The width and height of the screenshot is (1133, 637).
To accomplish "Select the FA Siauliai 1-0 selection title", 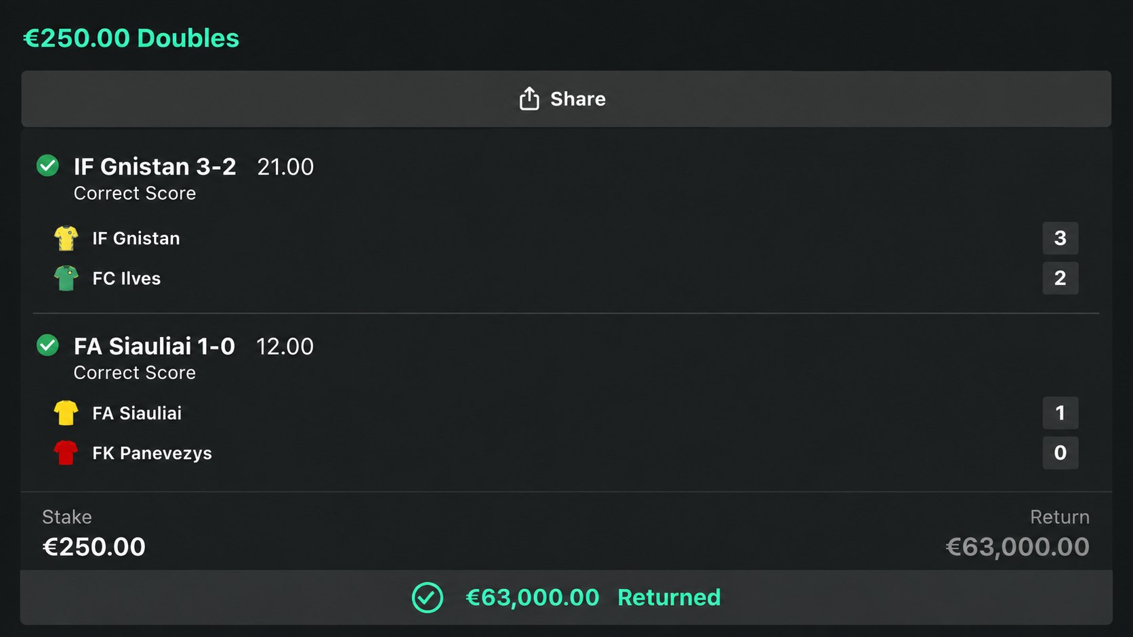I will (x=154, y=346).
